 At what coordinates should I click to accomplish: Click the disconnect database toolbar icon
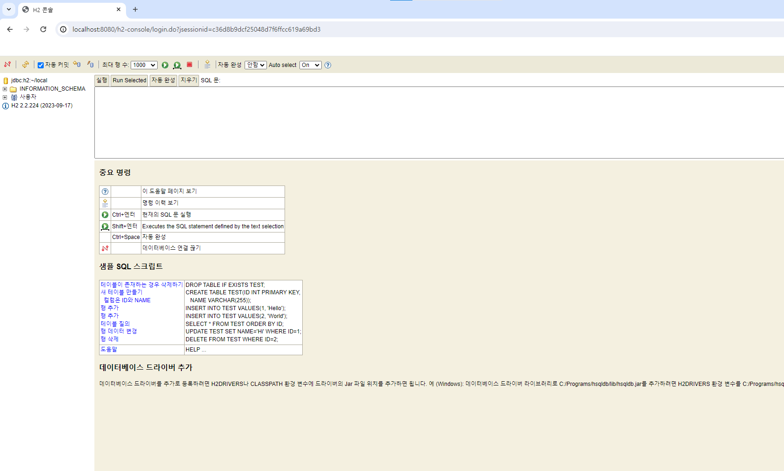[x=7, y=65]
